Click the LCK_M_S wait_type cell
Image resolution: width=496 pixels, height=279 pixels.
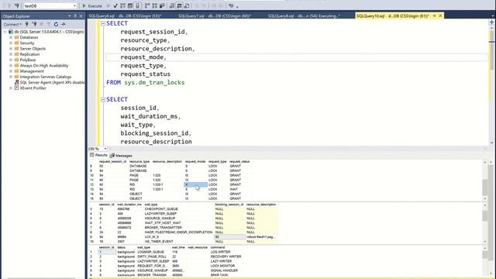click(x=152, y=237)
